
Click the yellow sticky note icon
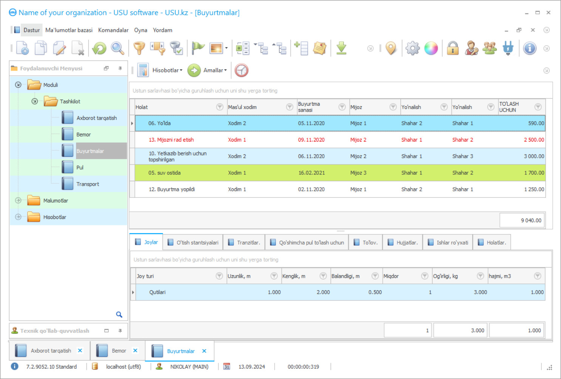320,48
